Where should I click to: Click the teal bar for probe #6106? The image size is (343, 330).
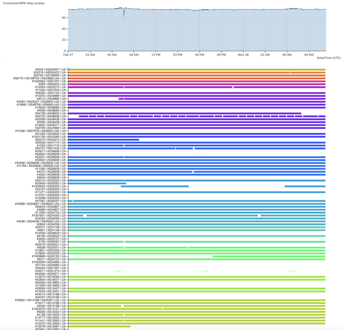click(197, 236)
